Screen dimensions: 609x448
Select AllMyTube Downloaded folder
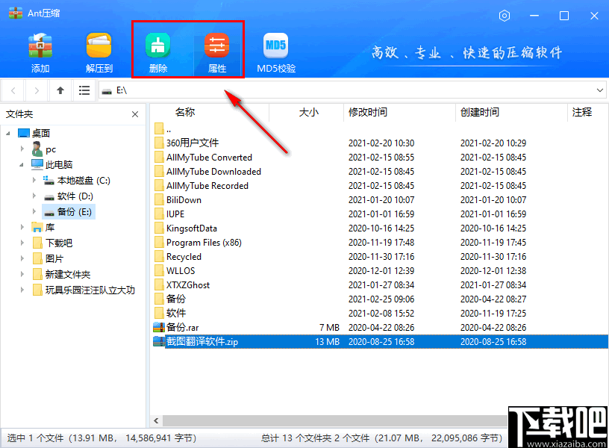(x=207, y=171)
